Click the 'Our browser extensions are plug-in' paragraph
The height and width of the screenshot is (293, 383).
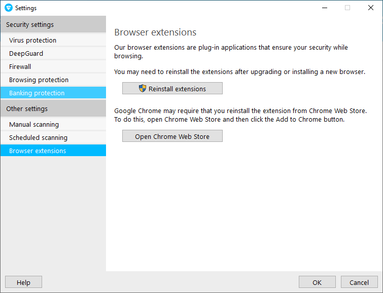pyautogui.click(x=231, y=52)
